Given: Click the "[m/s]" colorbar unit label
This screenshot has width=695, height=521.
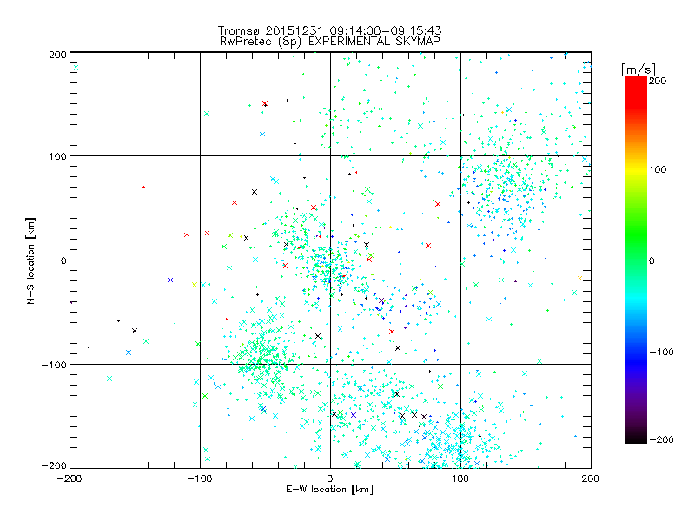Looking at the screenshot, I should (639, 69).
